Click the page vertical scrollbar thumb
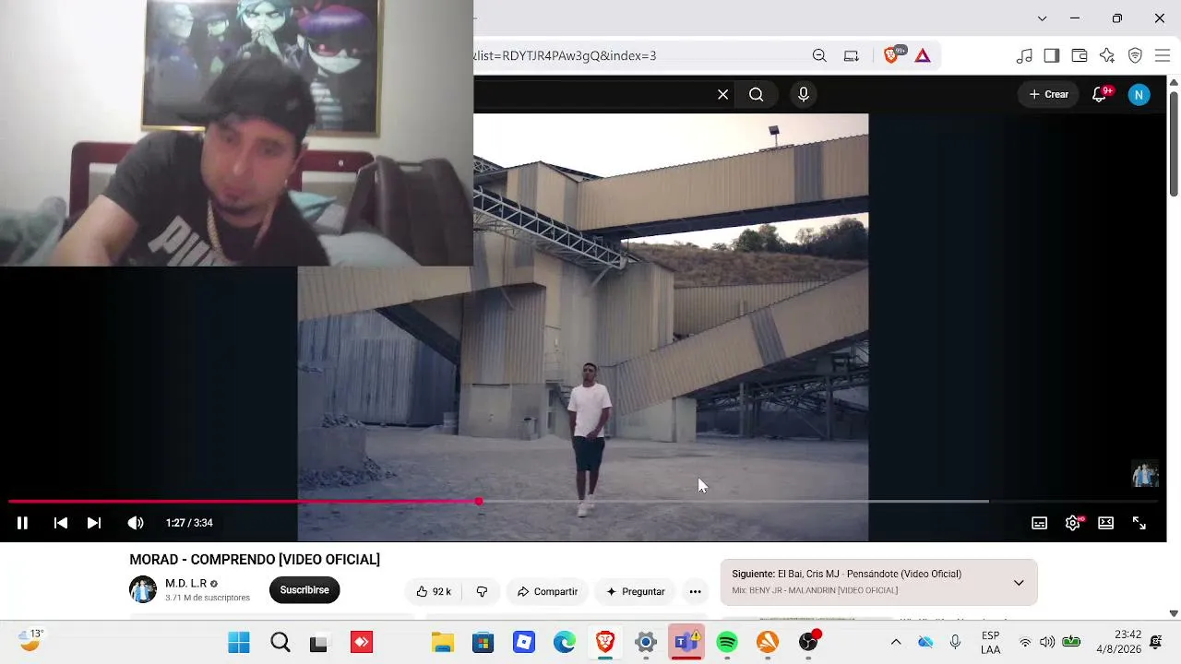This screenshot has height=664, width=1181. click(x=1174, y=142)
